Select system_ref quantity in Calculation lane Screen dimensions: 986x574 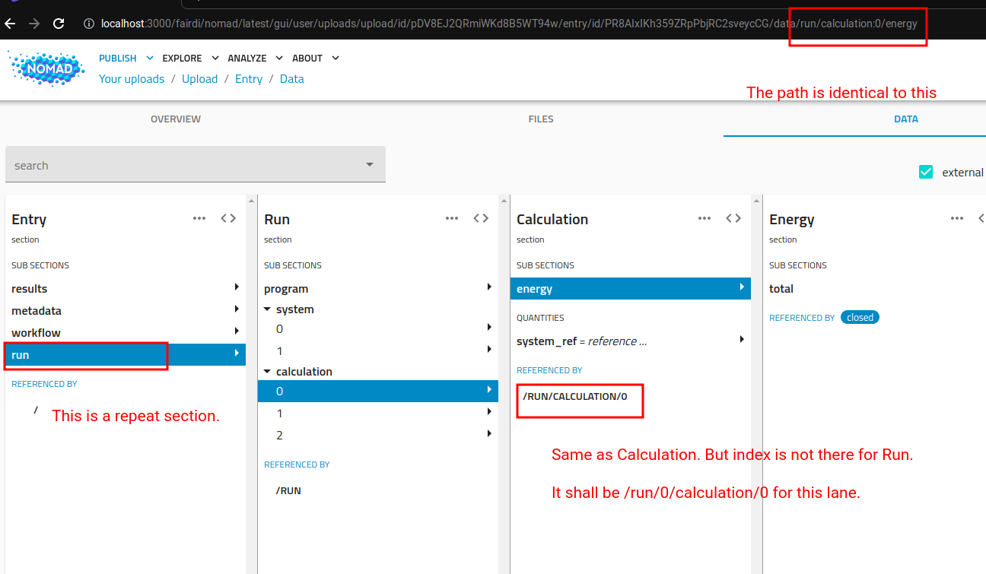(x=631, y=341)
